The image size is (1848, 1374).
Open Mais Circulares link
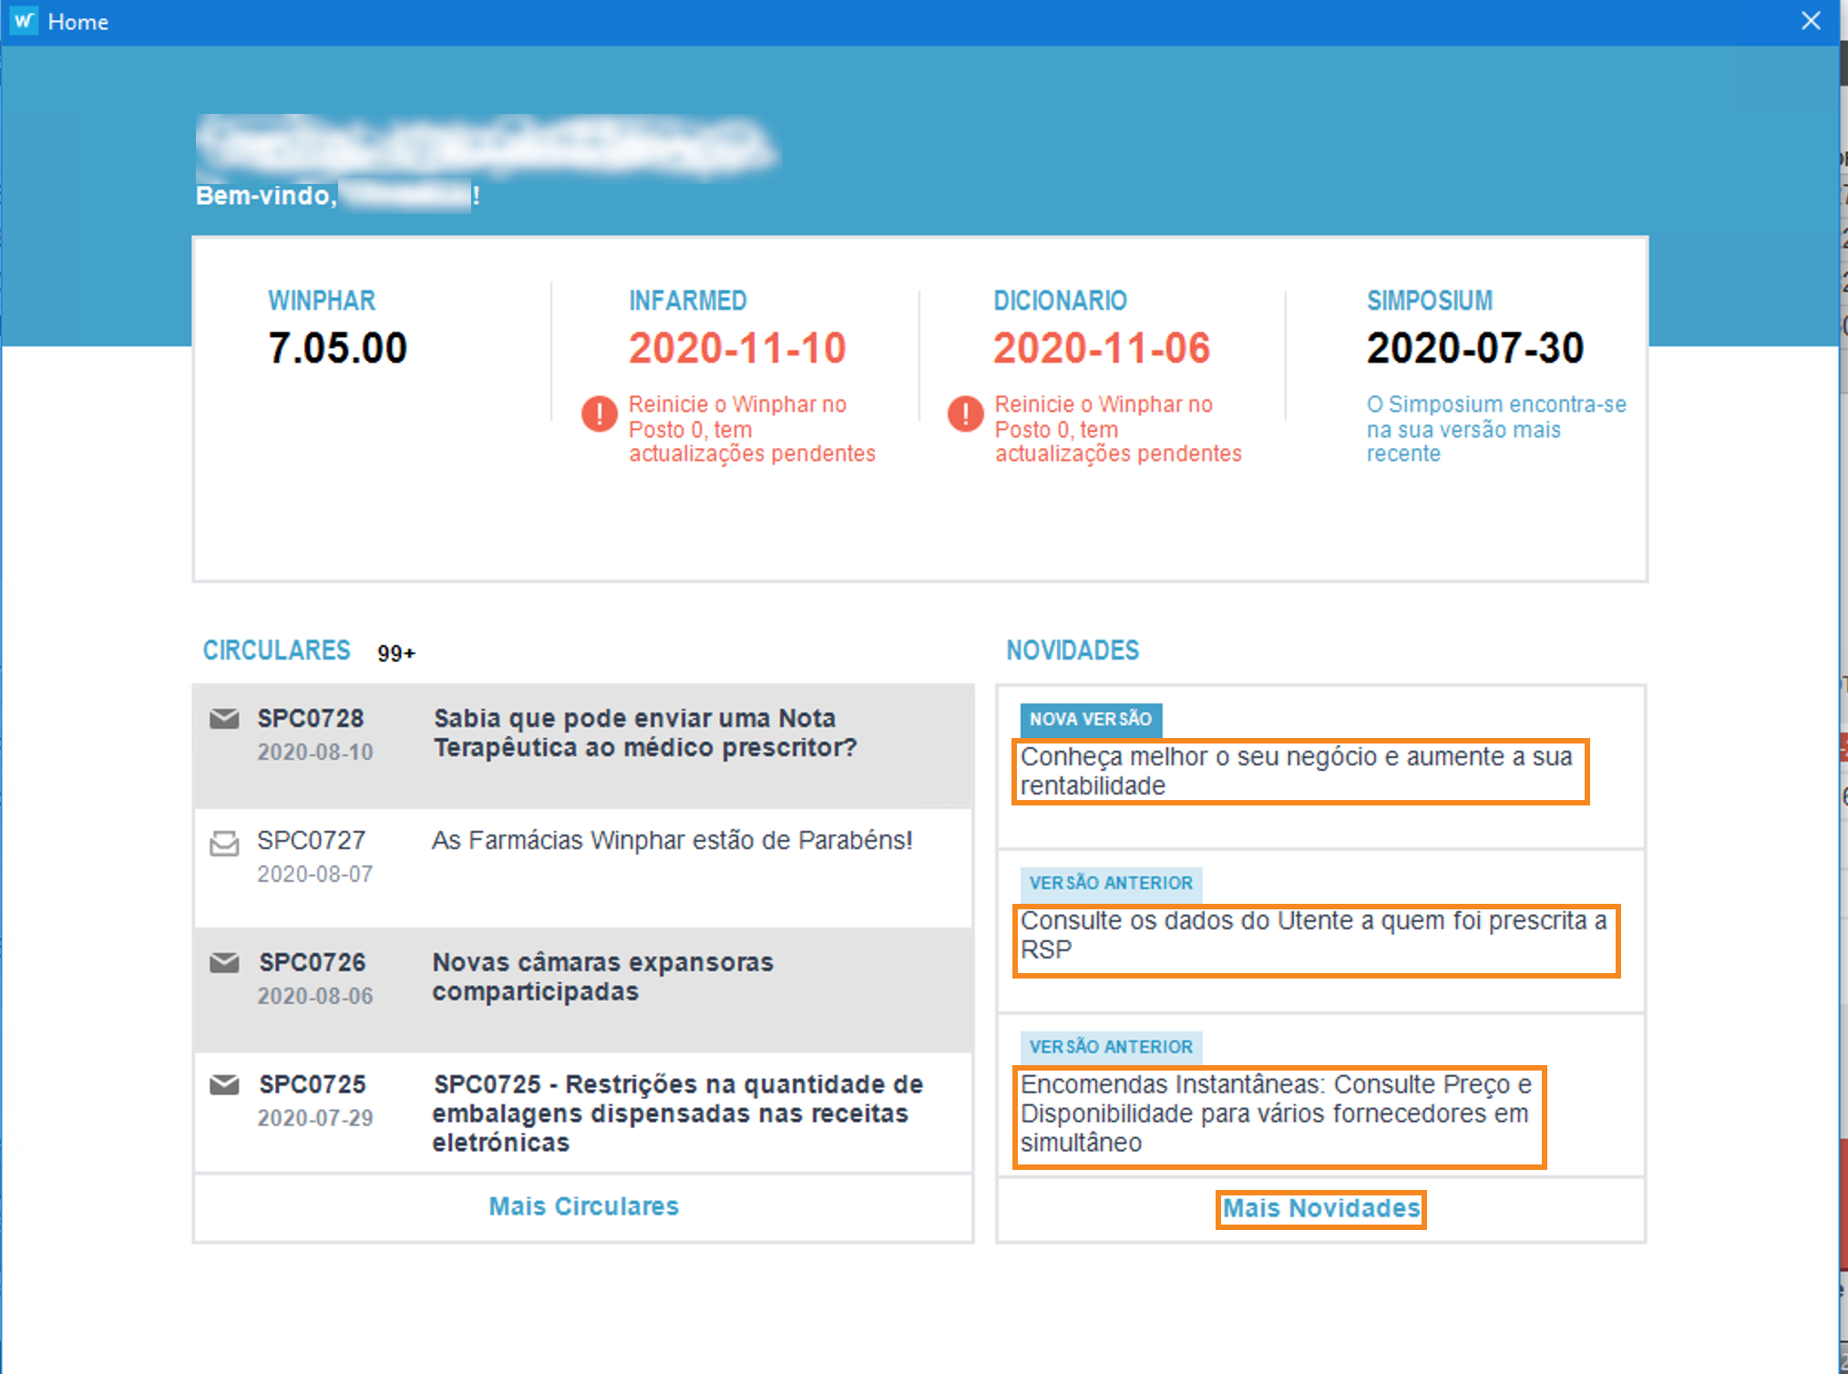pyautogui.click(x=583, y=1206)
